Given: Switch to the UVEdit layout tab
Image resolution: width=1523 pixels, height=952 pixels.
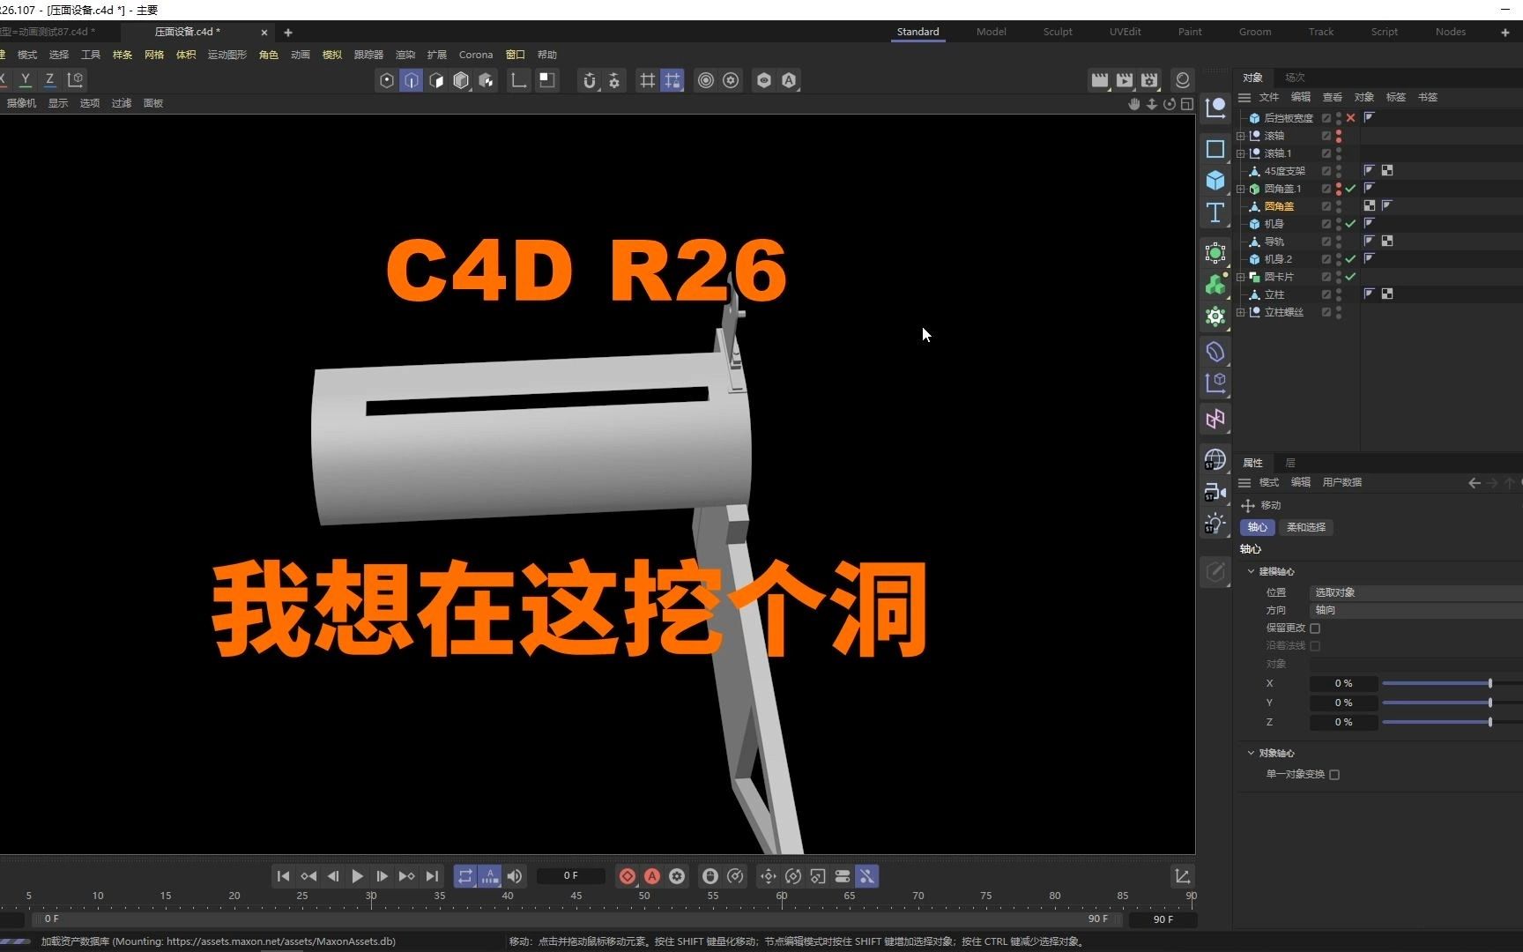Looking at the screenshot, I should point(1125,32).
